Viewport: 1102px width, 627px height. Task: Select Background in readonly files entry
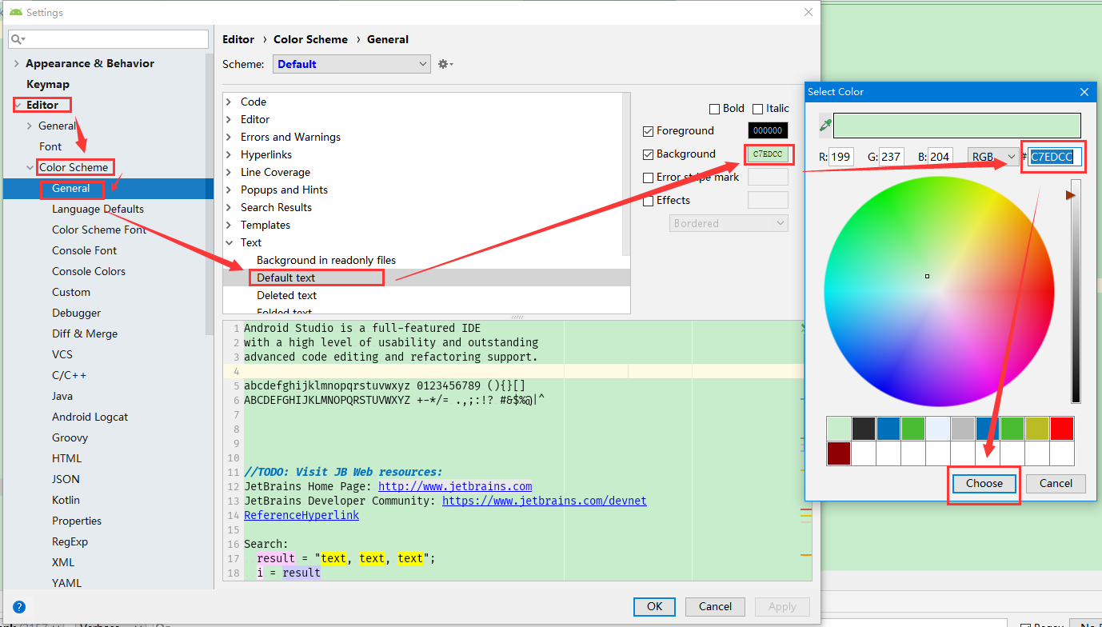pos(426,260)
